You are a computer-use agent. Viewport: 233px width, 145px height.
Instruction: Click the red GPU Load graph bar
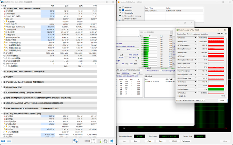[217, 56]
